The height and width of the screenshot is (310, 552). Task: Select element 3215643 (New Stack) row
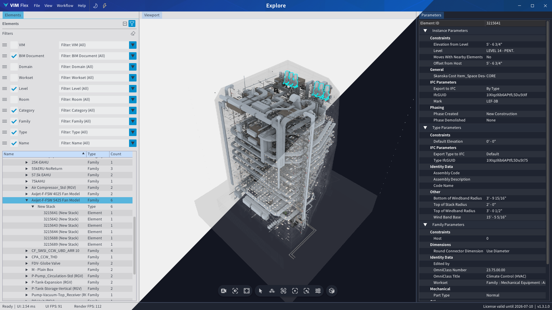[x=61, y=226]
